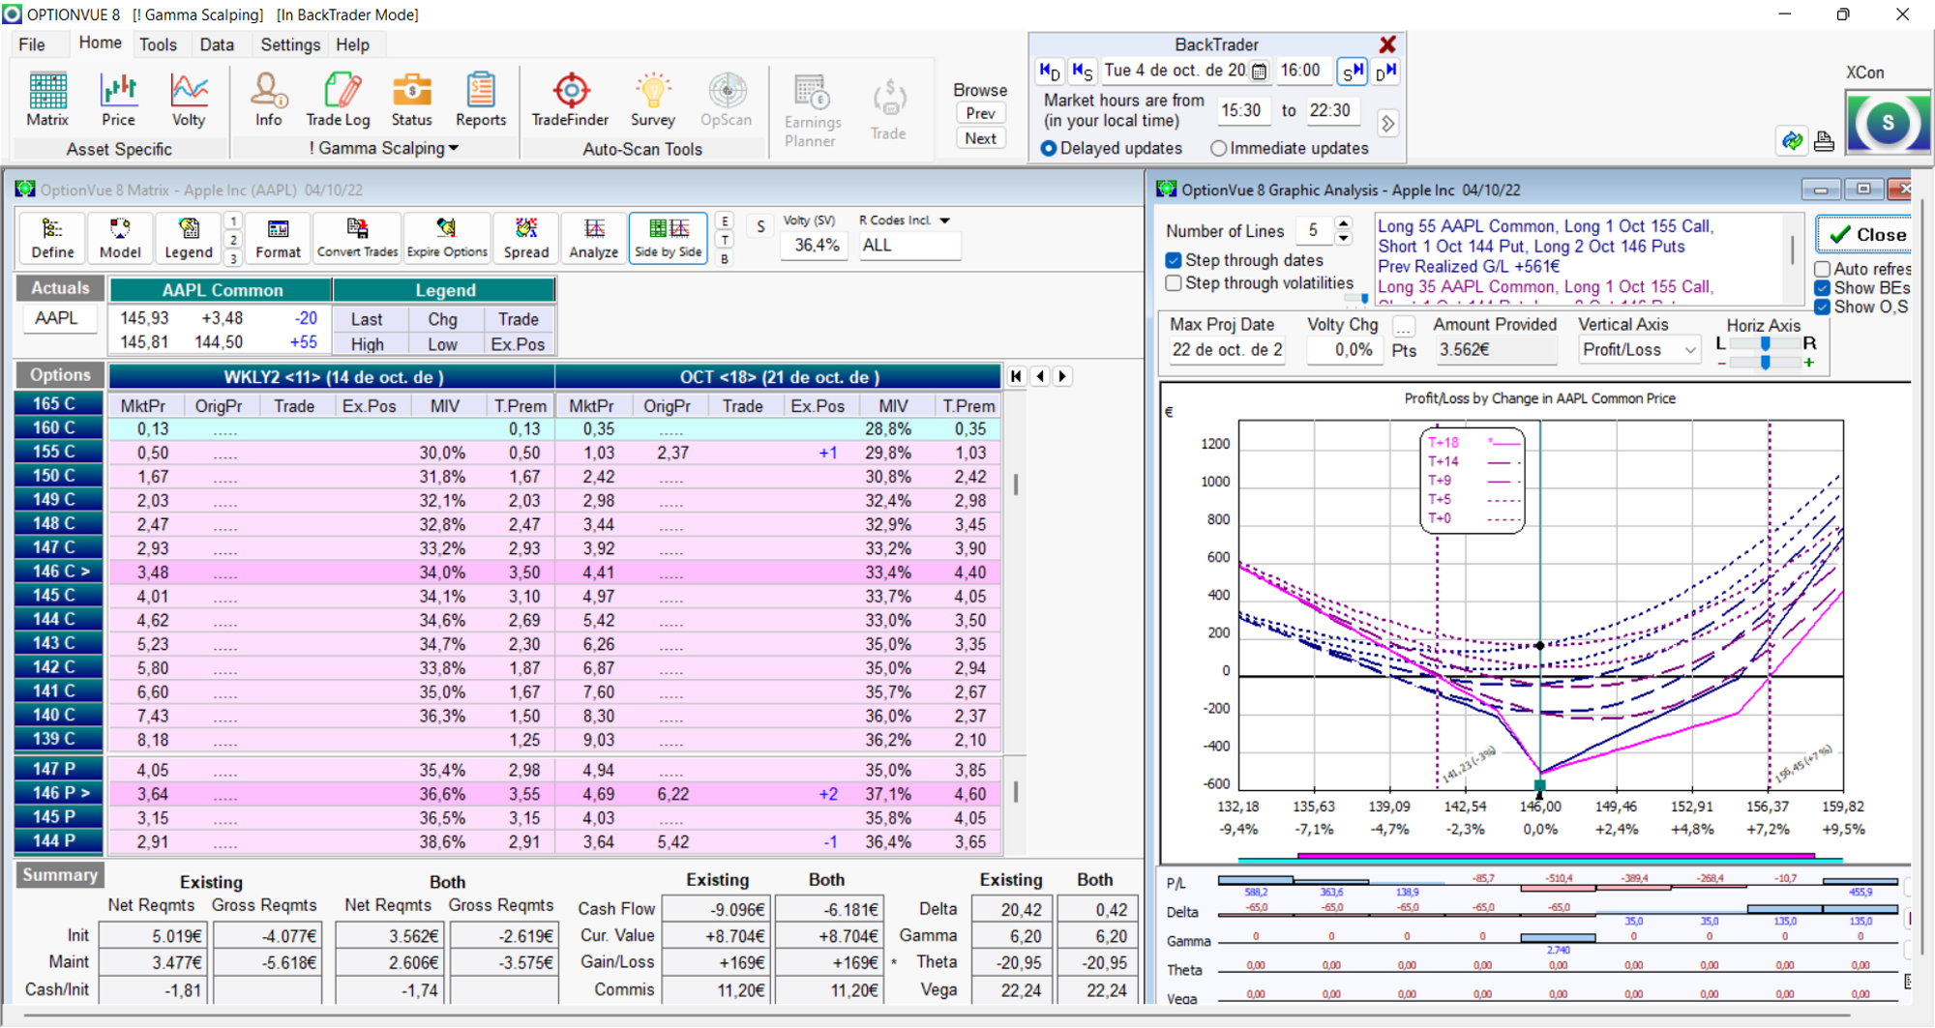1935x1028 pixels.
Task: Select legend set 1 button
Action: pos(233,221)
